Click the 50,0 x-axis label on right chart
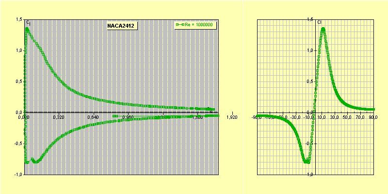The width and height of the screenshot is (388, 194). tap(347, 117)
